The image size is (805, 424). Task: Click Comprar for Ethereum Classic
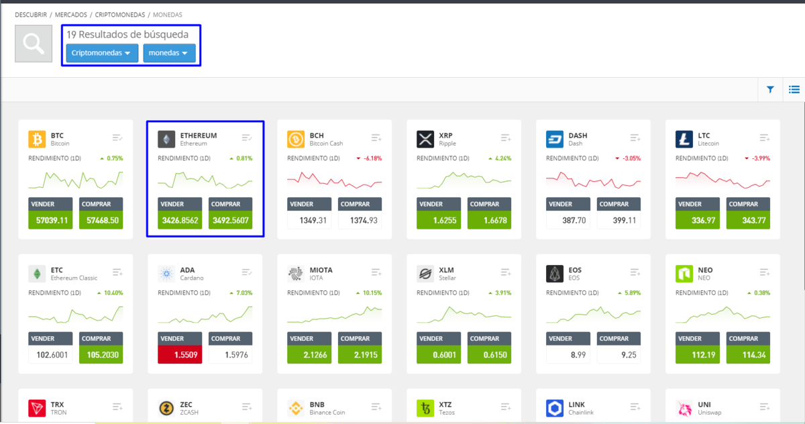(101, 348)
